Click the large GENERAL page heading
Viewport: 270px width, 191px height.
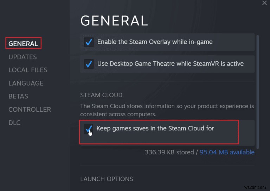click(114, 21)
